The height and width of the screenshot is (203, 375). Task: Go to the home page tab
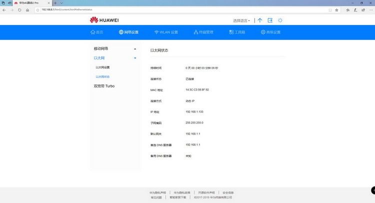(x=97, y=32)
